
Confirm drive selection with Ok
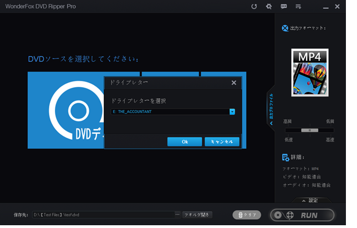185,141
